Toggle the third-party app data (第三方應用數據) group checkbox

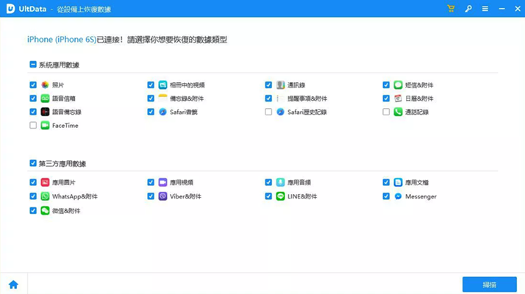click(33, 163)
